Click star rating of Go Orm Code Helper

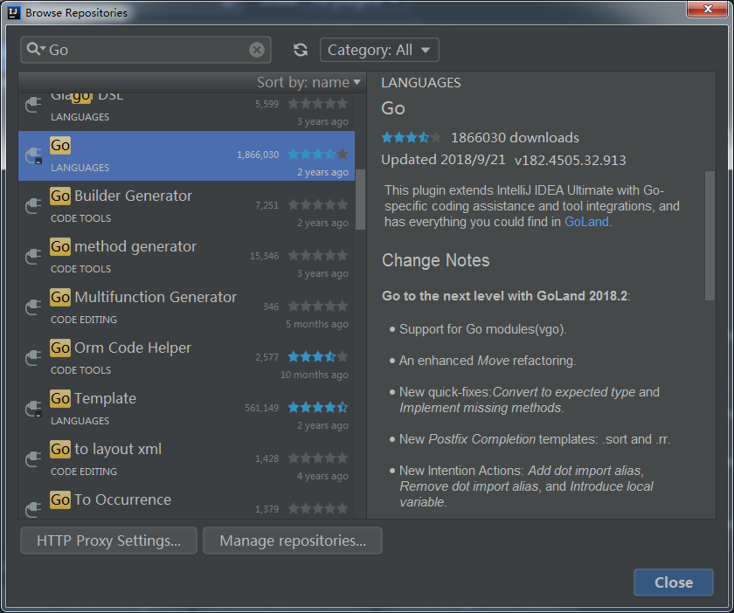point(318,356)
